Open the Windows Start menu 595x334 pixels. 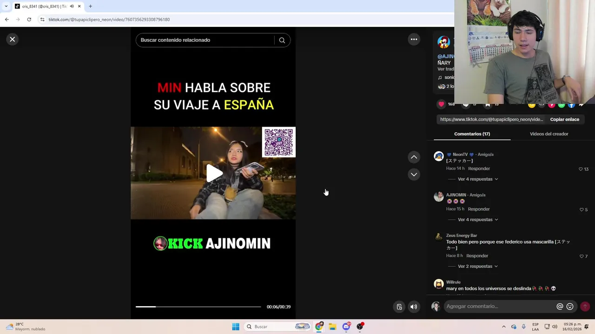click(236, 327)
